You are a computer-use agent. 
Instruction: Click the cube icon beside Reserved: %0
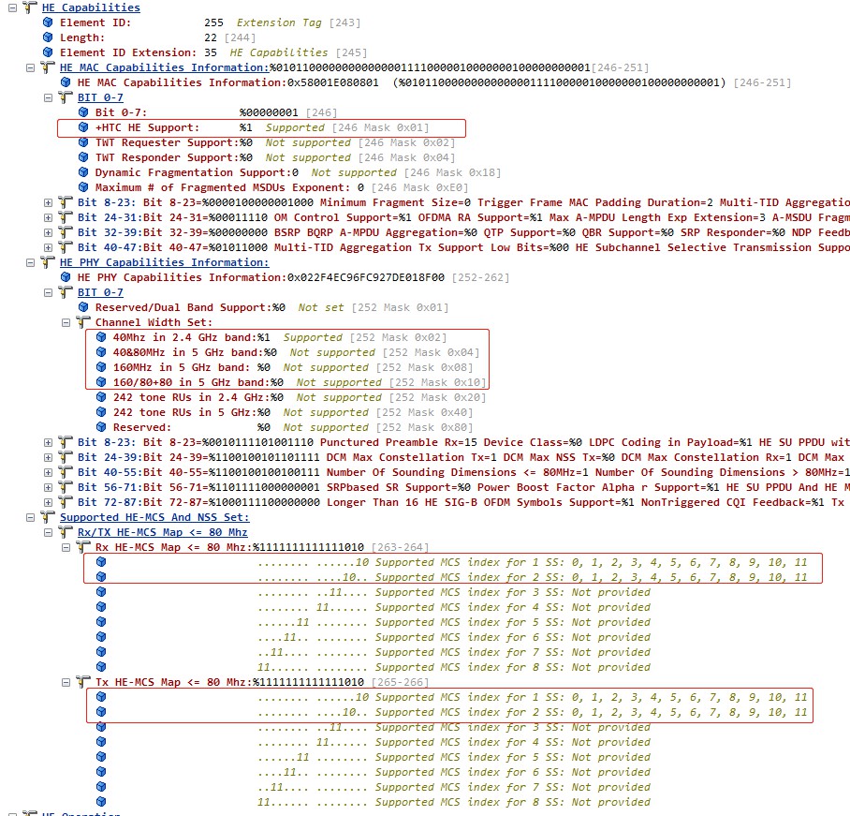(x=101, y=427)
